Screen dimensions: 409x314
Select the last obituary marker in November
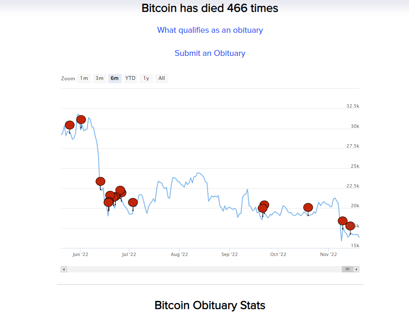tap(350, 226)
